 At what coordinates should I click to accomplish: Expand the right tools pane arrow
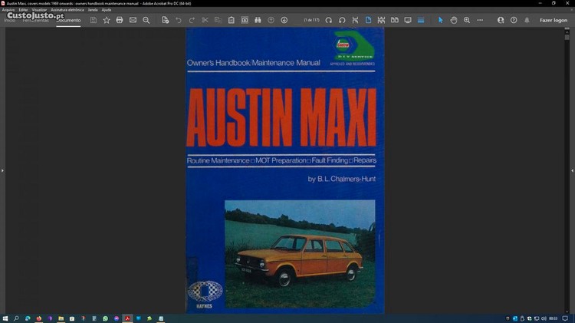coord(572,170)
